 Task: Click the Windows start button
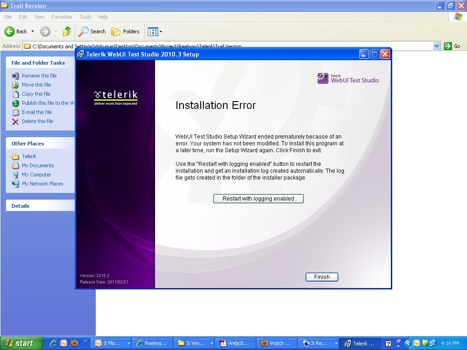tap(22, 343)
